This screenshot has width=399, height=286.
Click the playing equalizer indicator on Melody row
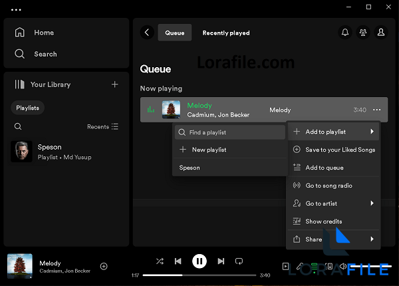point(151,110)
